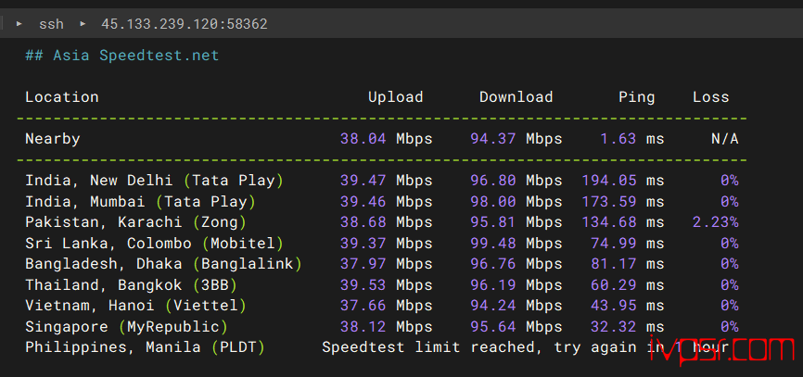This screenshot has width=803, height=377.
Task: Click the ssh breadcrumb label
Action: [51, 24]
